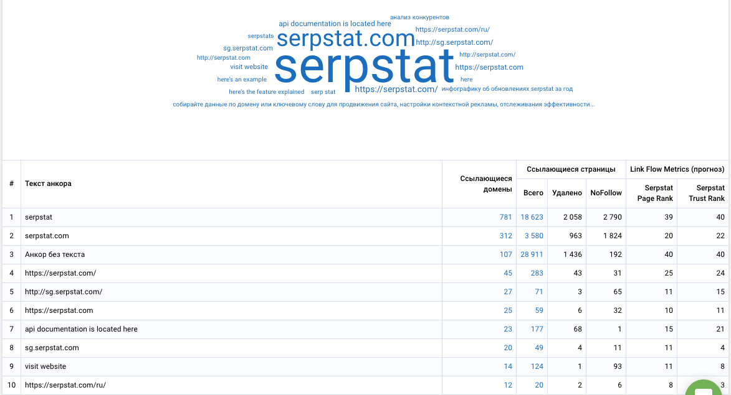Click 'visit website' in the anchor cloud
The image size is (731, 395).
click(249, 67)
